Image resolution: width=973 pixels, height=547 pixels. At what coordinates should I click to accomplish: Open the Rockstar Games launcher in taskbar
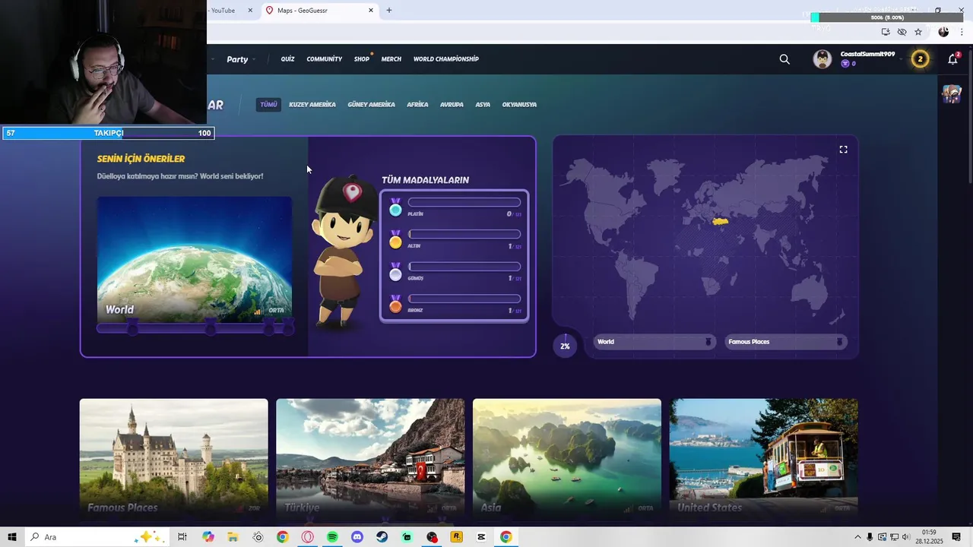457,537
